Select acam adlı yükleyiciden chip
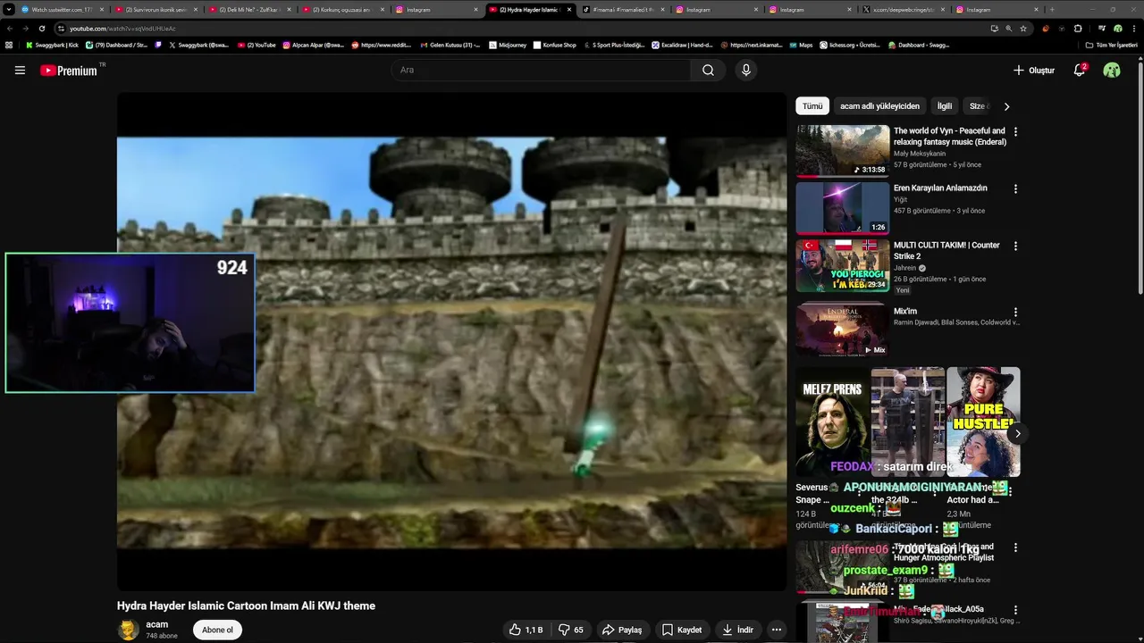 click(x=879, y=106)
